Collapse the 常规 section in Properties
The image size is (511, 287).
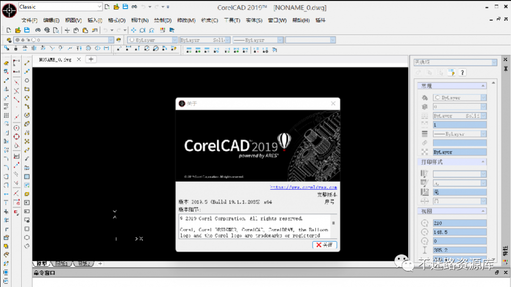pos(483,86)
